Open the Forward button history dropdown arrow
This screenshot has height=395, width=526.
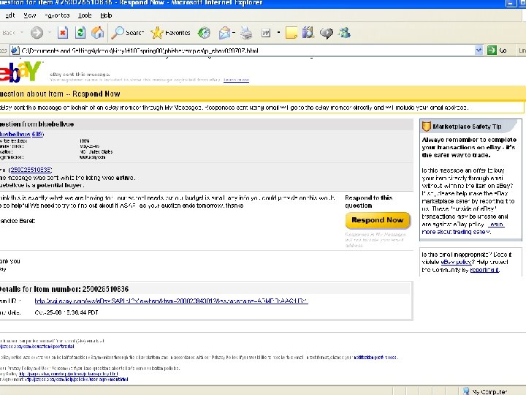click(50, 33)
